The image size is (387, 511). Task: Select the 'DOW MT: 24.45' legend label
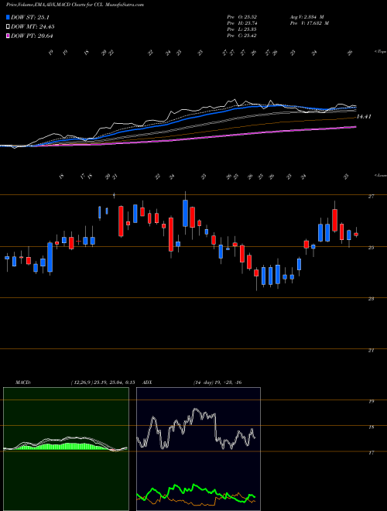click(x=33, y=27)
